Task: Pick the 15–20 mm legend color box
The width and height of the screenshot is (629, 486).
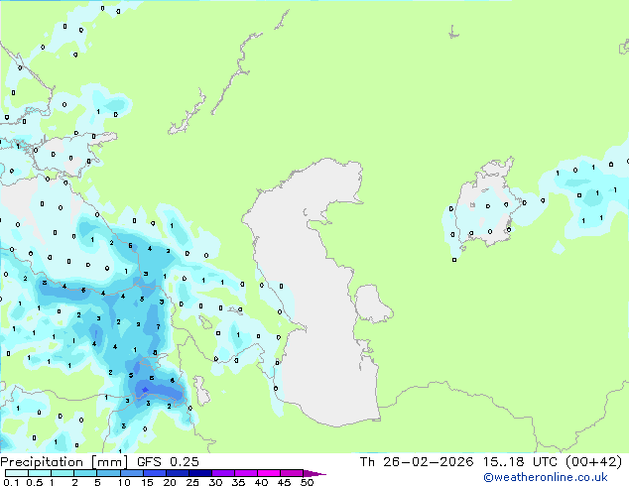Action: pos(154,473)
